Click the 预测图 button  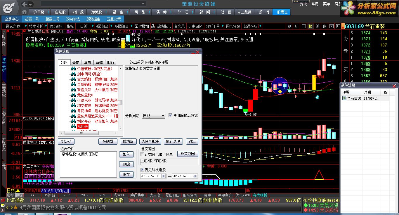(108, 141)
